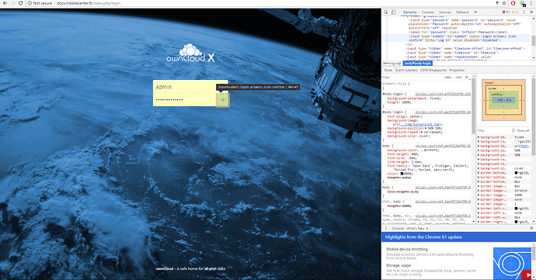This screenshot has width=536, height=280.
Task: Open the Properties sidebar tab
Action: 457,70
